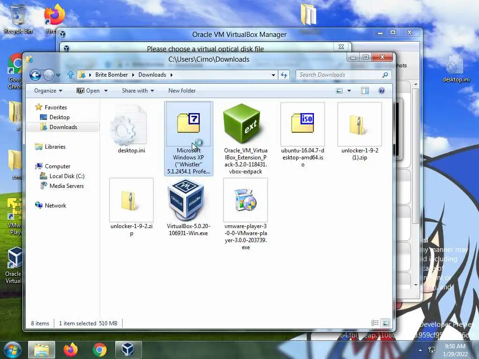This screenshot has width=479, height=359.
Task: Select the unlocker-1-9-2.zip file
Action: pos(131,207)
